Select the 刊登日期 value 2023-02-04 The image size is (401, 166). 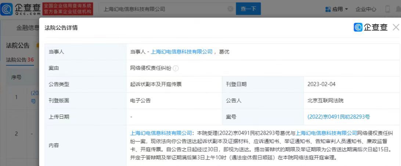(x=321, y=84)
